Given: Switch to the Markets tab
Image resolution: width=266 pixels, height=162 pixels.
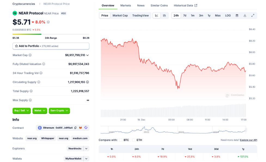Looking at the screenshot, I should (126, 5).
